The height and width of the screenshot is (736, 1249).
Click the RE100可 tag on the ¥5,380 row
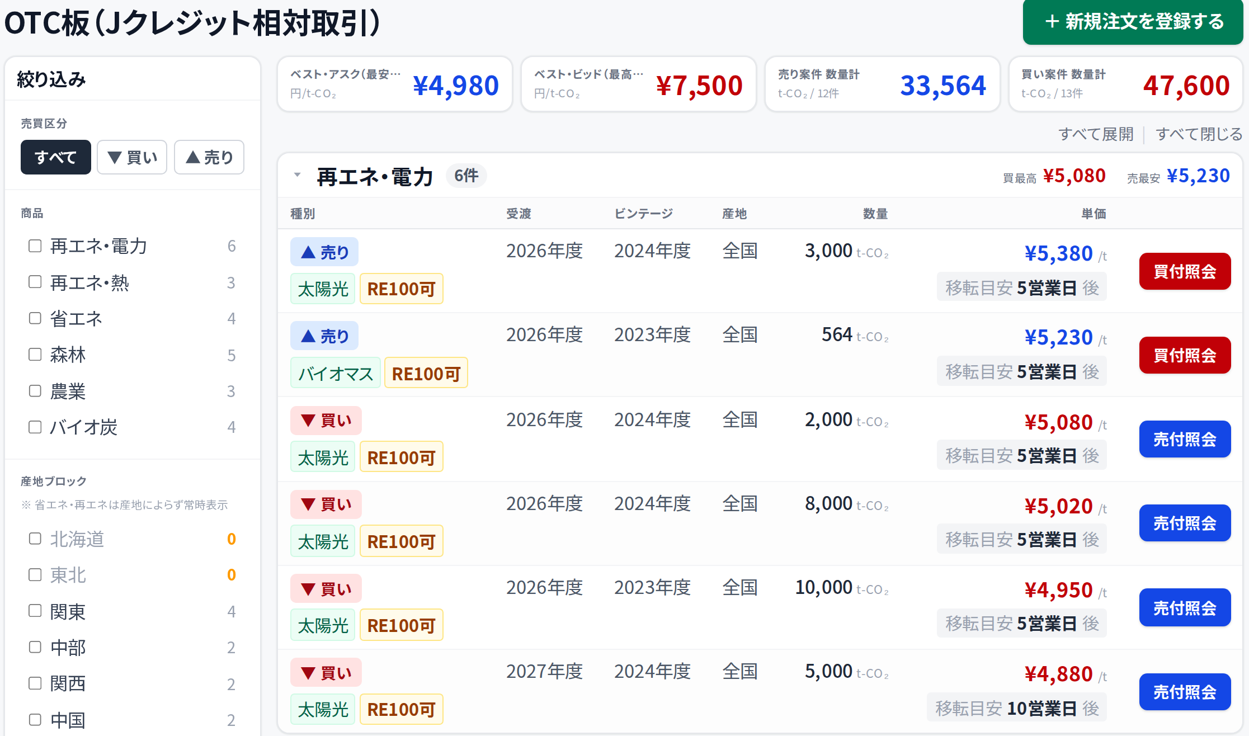coord(402,289)
